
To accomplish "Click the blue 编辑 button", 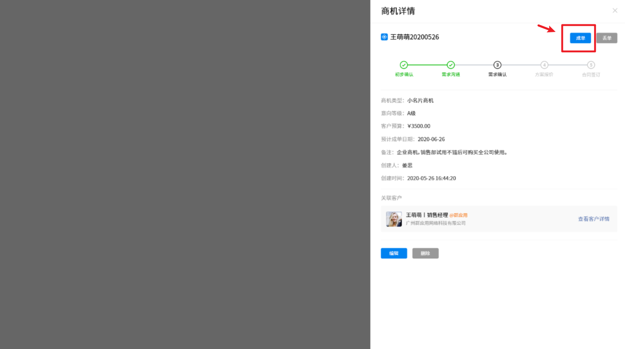I will (x=394, y=253).
